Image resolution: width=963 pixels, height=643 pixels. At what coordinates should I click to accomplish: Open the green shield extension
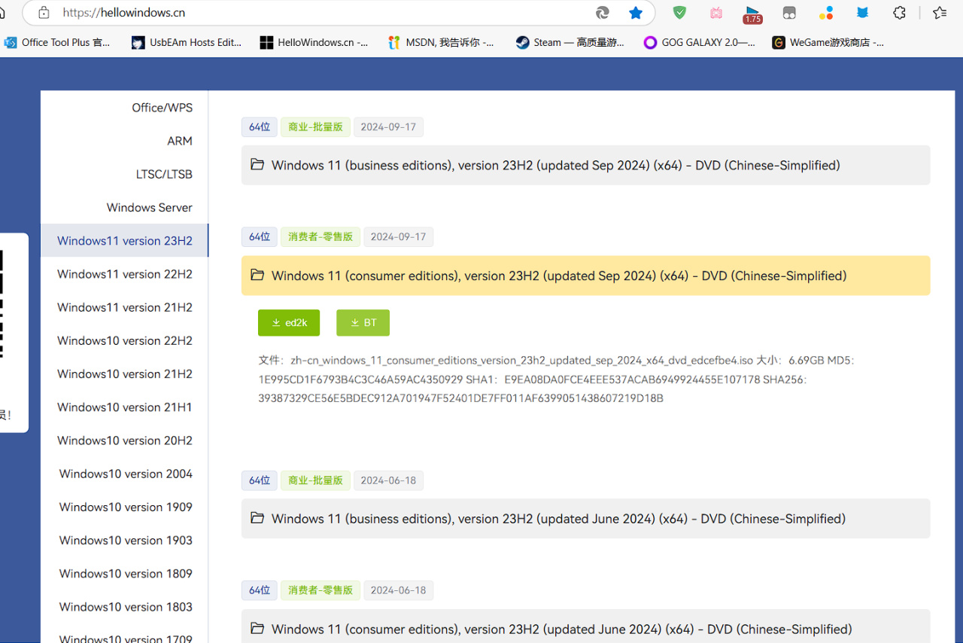coord(679,12)
